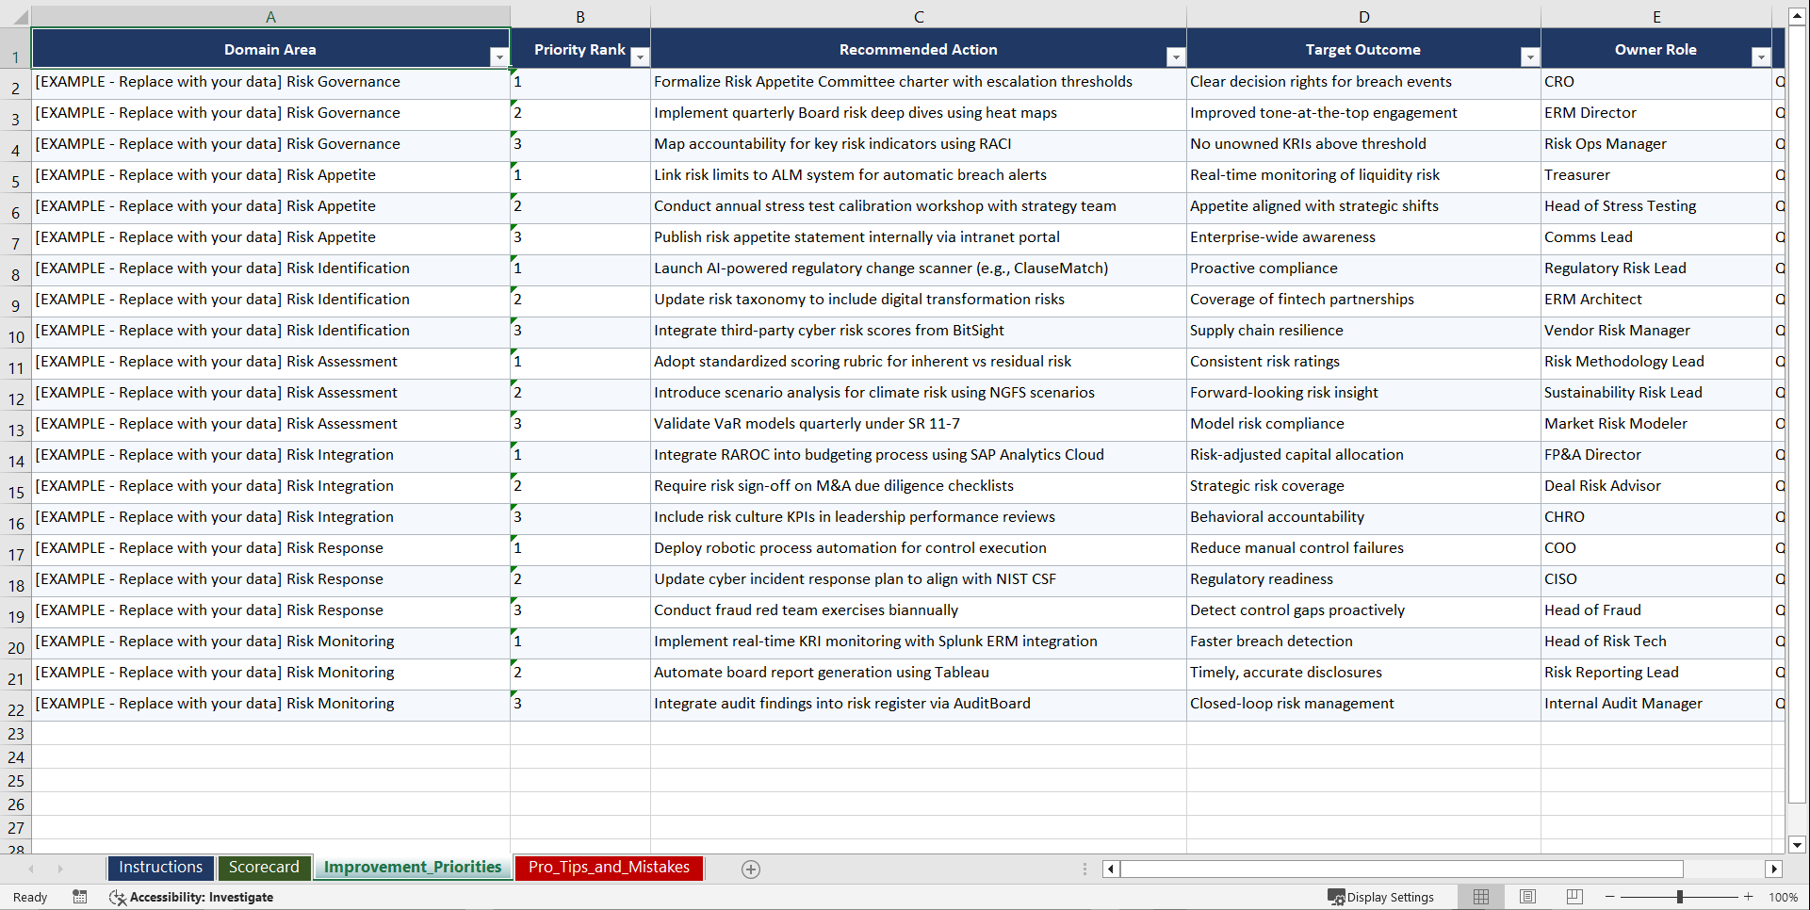
Task: Click the next sheet navigation arrow
Action: click(60, 869)
